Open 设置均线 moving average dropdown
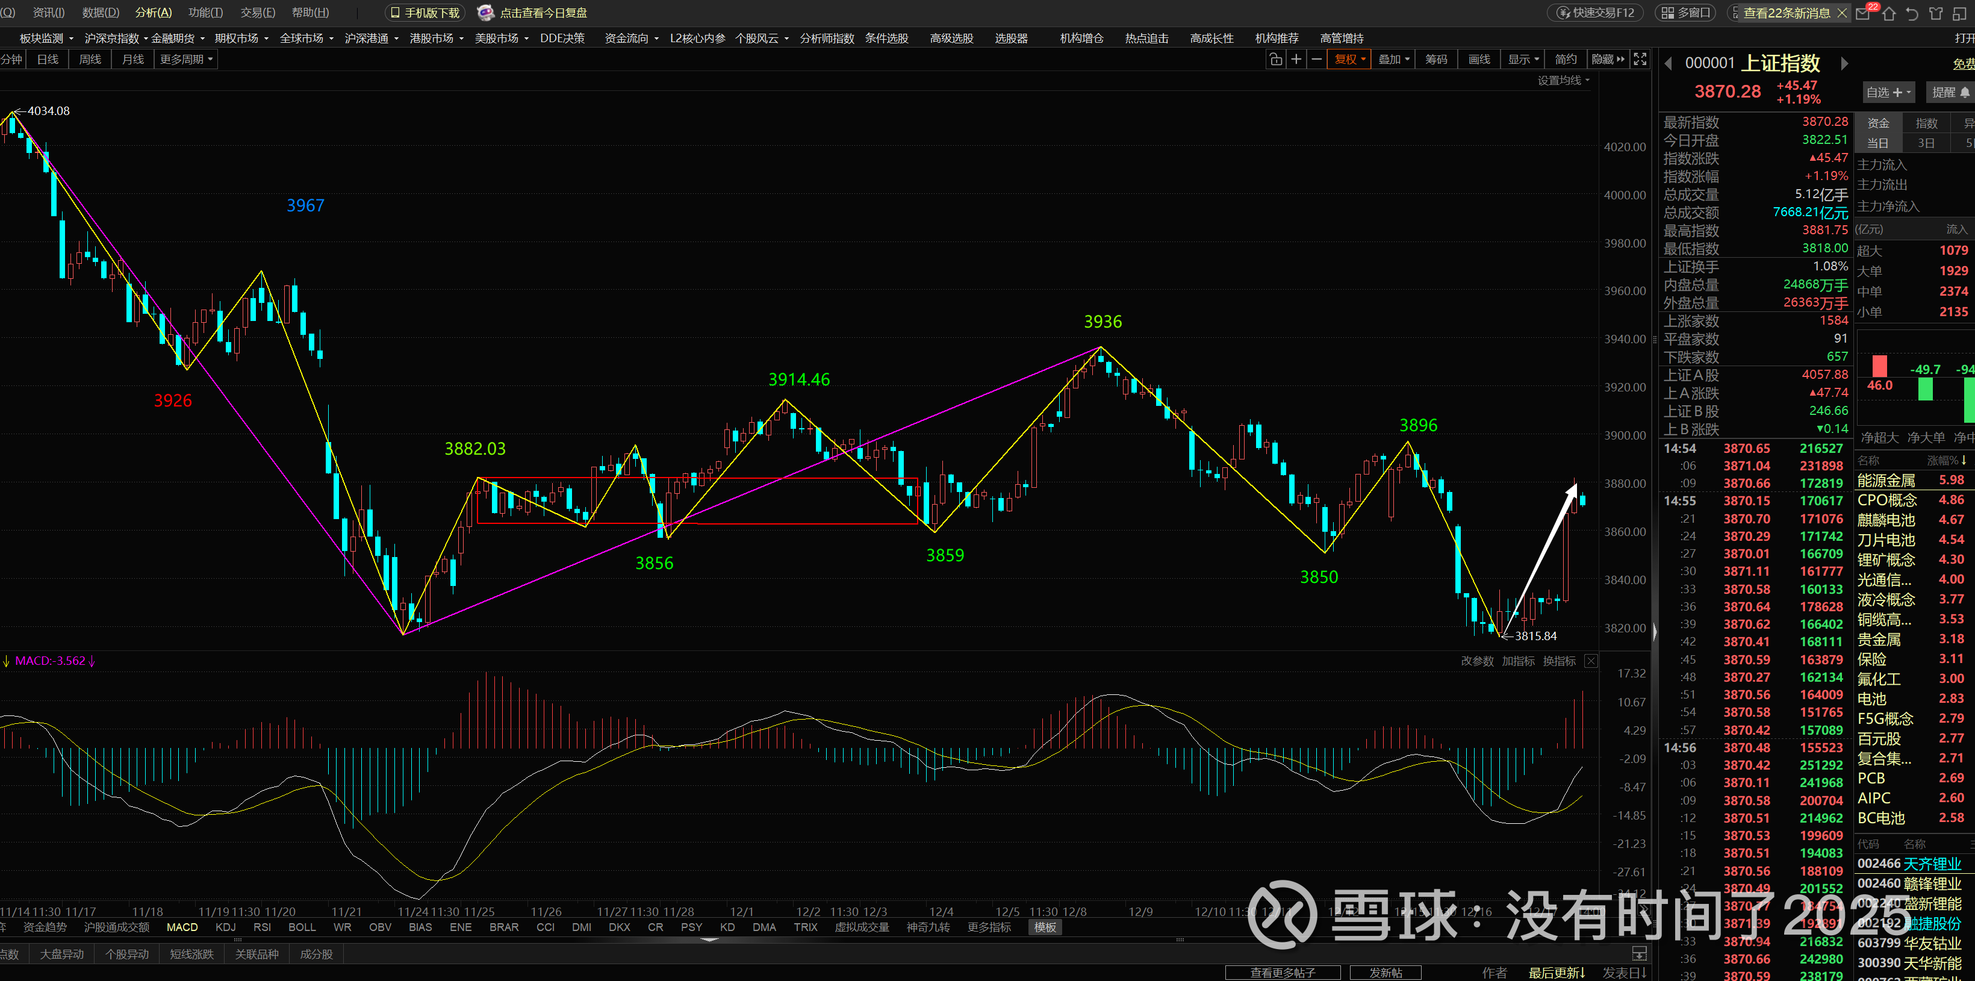Screen dimensions: 1975x981 point(1563,81)
